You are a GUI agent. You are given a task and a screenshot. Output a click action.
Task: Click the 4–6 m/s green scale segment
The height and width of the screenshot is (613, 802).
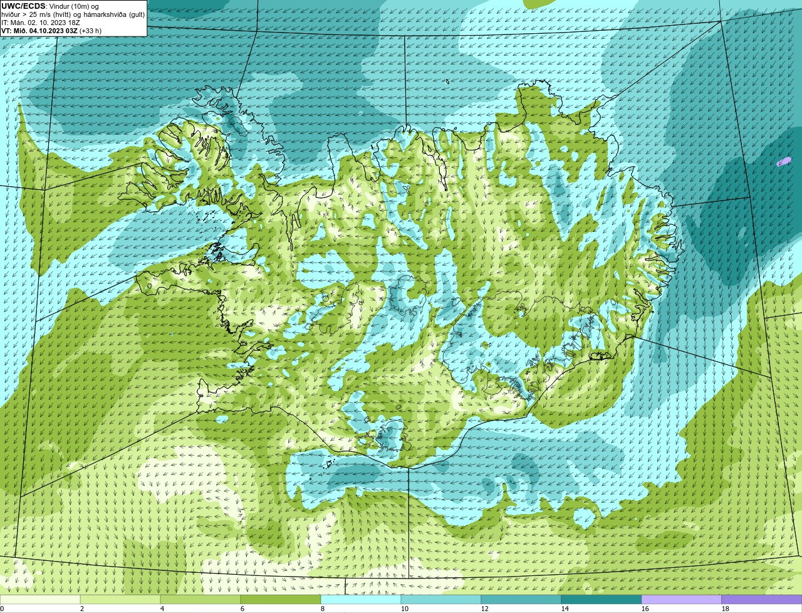tap(200, 599)
